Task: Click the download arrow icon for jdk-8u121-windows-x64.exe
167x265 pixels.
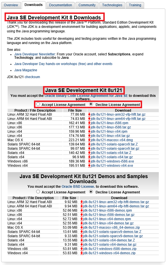Action: [x=89, y=166]
